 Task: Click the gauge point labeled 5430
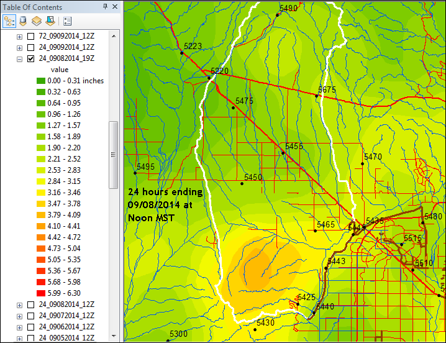pyautogui.click(x=255, y=330)
